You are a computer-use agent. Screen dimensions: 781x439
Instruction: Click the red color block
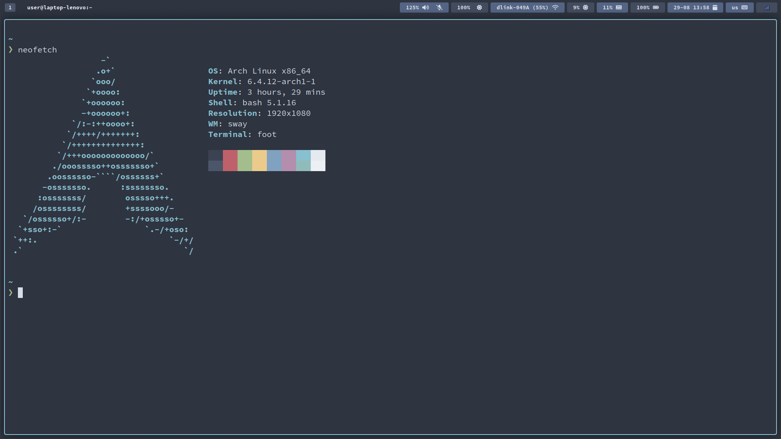tap(230, 161)
